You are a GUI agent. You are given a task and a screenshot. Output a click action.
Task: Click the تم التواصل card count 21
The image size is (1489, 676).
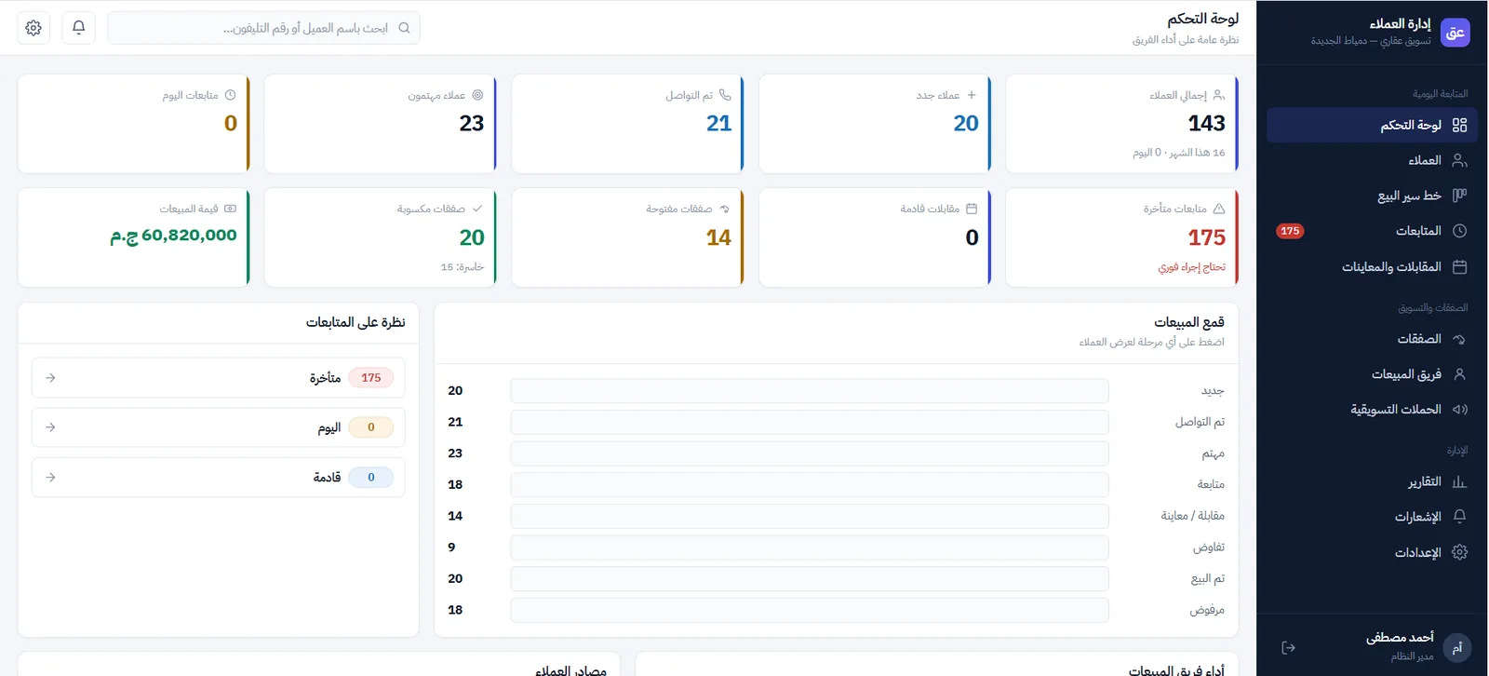coord(718,123)
